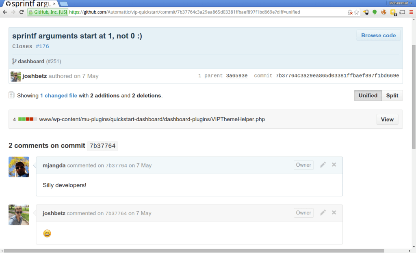416x253 pixels.
Task: Click the horizontal scrollbar thumb
Action: click(x=194, y=251)
